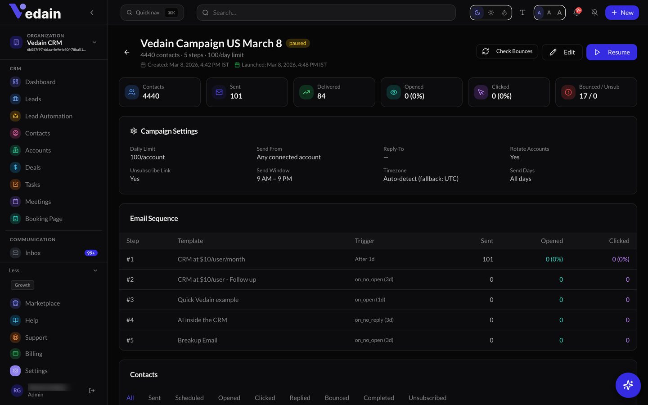Click the logout icon next to Admin
Viewport: 648px width, 405px height.
tap(92, 391)
